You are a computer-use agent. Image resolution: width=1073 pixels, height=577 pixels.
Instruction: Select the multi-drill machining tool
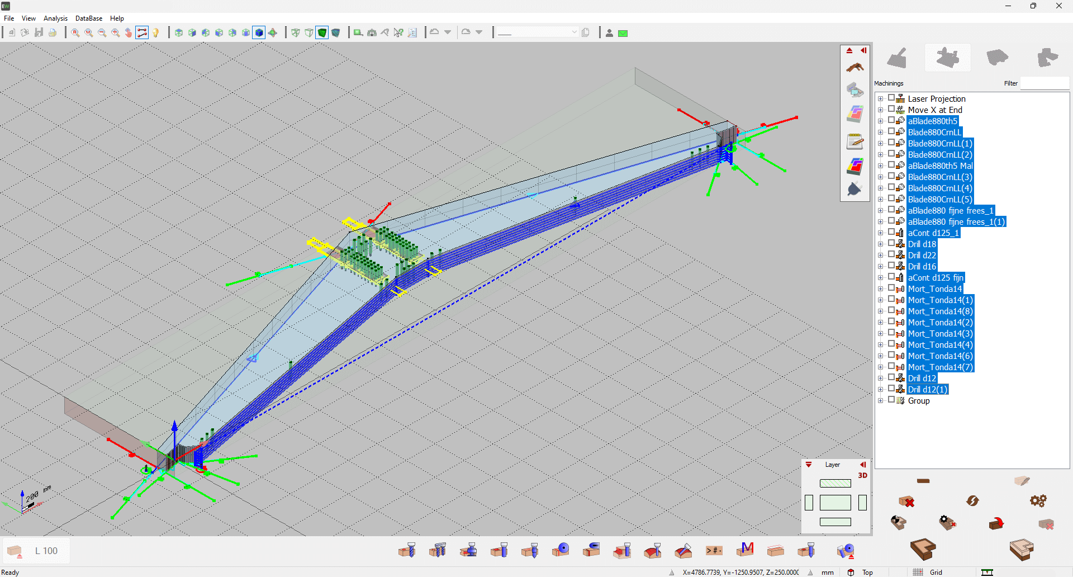438,551
